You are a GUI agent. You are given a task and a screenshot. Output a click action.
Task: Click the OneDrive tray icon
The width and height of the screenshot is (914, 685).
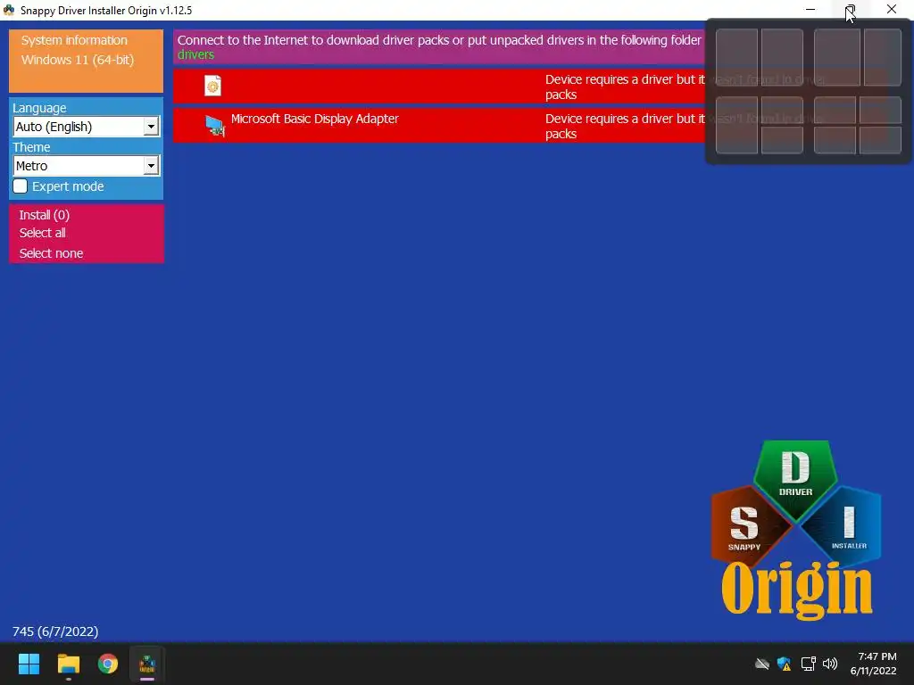point(762,664)
